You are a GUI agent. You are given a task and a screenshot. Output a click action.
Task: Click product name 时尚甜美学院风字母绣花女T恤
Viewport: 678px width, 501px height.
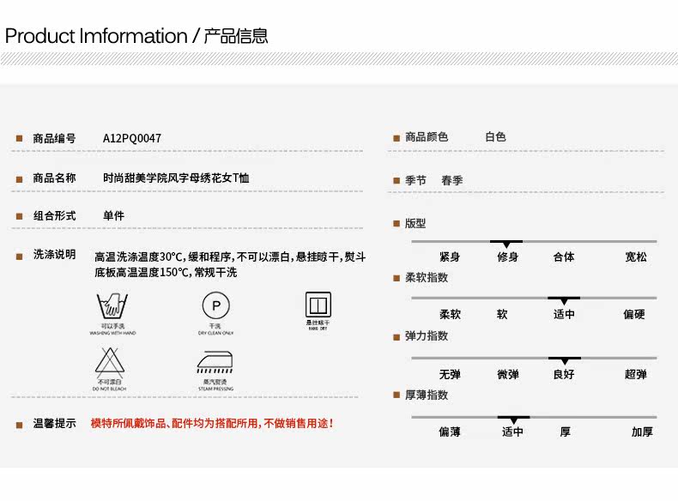click(x=176, y=178)
